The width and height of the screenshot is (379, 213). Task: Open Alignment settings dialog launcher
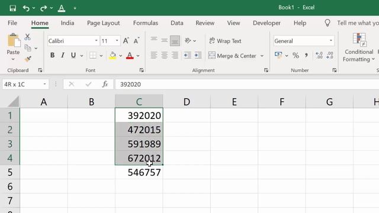click(266, 70)
